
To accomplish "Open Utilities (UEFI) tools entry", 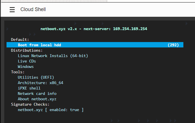I will point(36,77).
